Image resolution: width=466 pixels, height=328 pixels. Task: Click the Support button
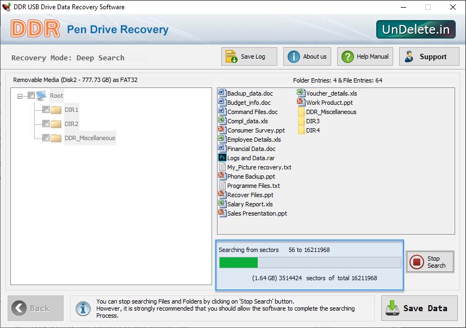click(429, 56)
